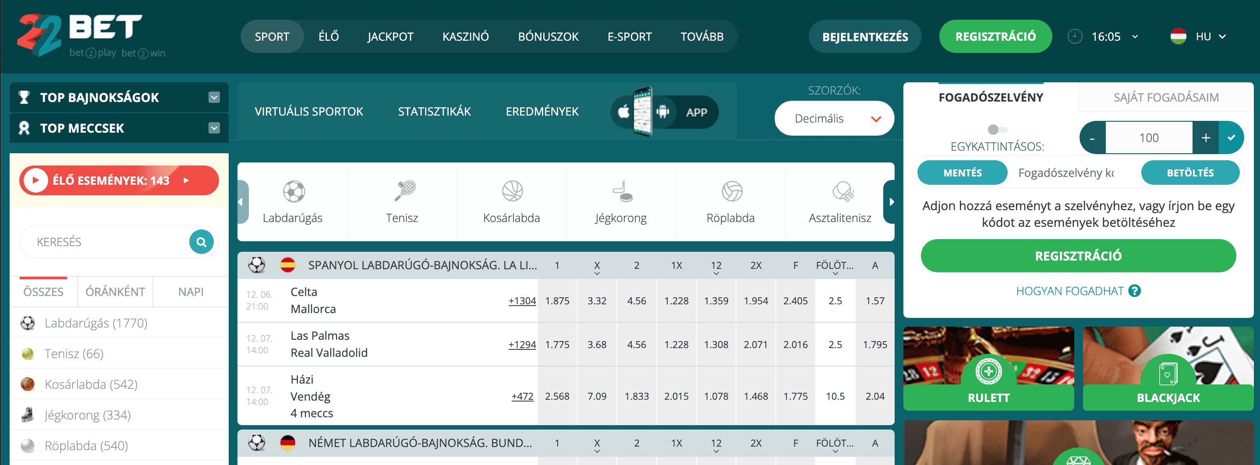Open the Decimális odds format dropdown

[x=834, y=118]
